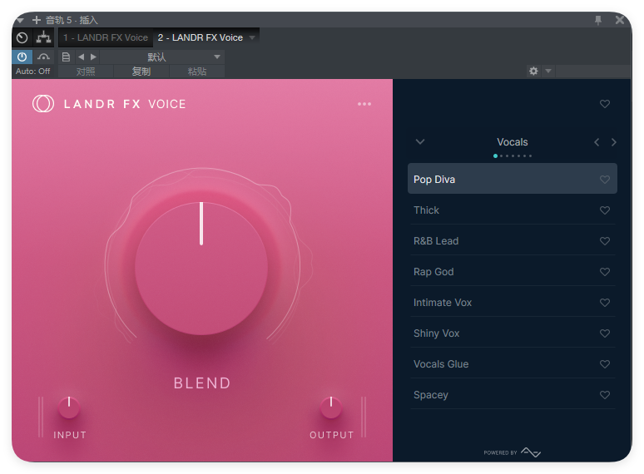
Task: Add insert with the plus icon
Action: (36, 20)
